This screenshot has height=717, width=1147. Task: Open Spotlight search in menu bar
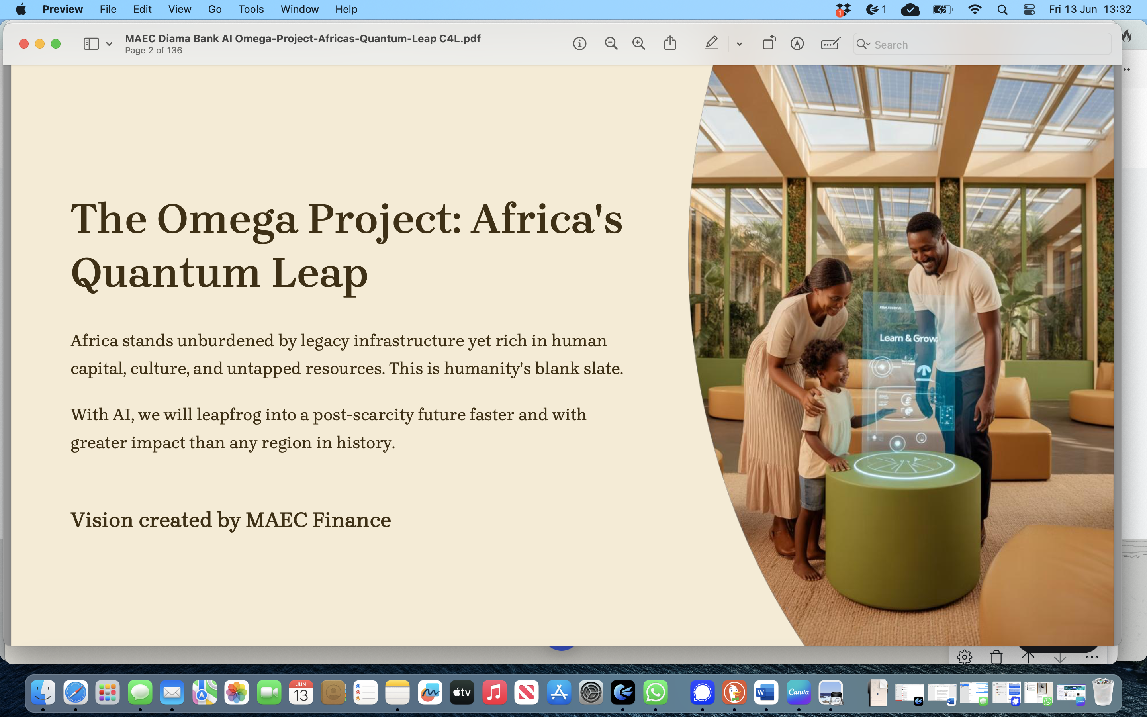tap(1002, 10)
